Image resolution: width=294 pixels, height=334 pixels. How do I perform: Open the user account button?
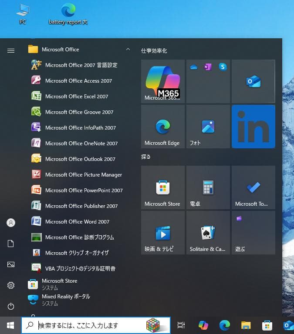click(x=11, y=223)
